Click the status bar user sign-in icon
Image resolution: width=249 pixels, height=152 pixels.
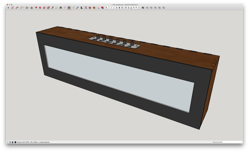12,142
